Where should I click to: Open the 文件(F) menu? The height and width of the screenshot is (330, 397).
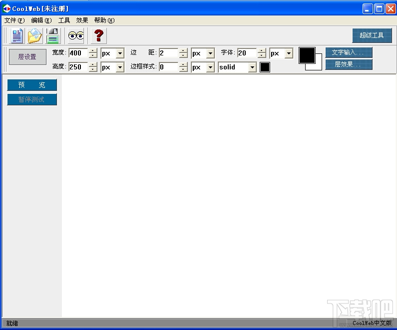pos(14,20)
